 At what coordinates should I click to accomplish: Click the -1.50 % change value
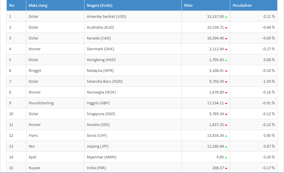point(268,81)
